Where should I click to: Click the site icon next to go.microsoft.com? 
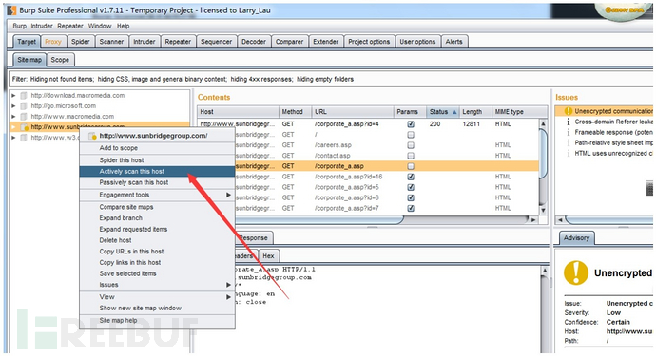pos(24,106)
